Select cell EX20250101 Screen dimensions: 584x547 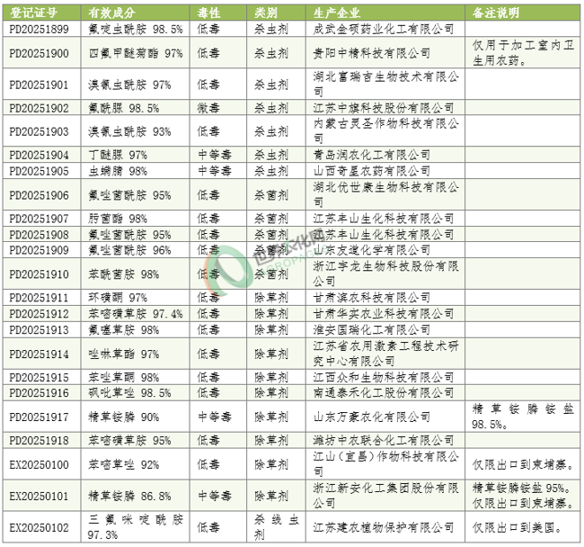pyautogui.click(x=40, y=496)
